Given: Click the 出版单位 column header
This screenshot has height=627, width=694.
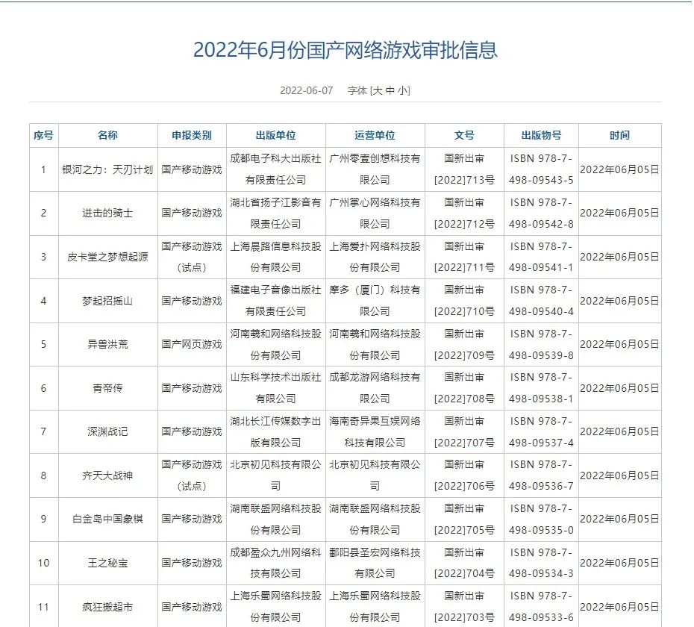Looking at the screenshot, I should (x=275, y=135).
